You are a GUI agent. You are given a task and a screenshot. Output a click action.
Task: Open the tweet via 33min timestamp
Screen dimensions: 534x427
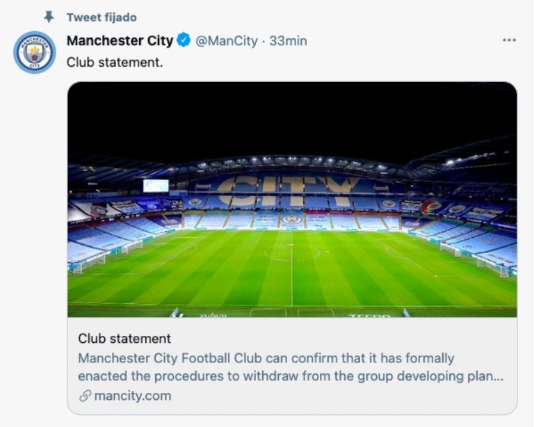[x=288, y=41]
